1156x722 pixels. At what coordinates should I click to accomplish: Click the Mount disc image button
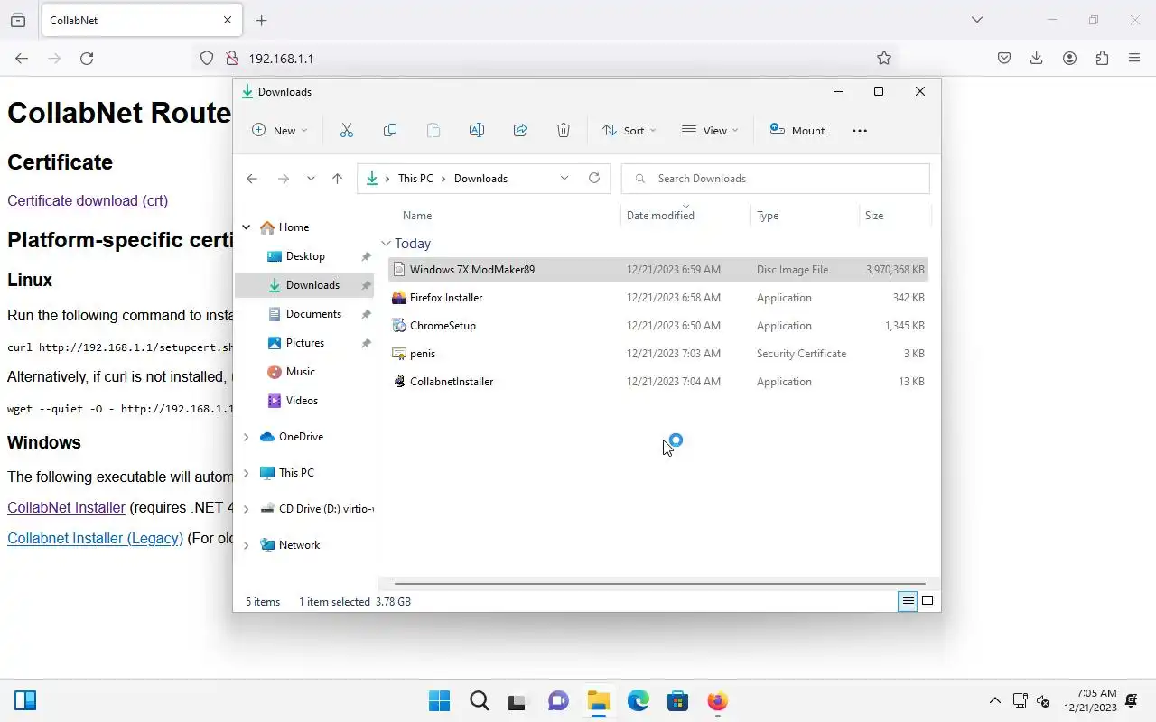tap(797, 130)
